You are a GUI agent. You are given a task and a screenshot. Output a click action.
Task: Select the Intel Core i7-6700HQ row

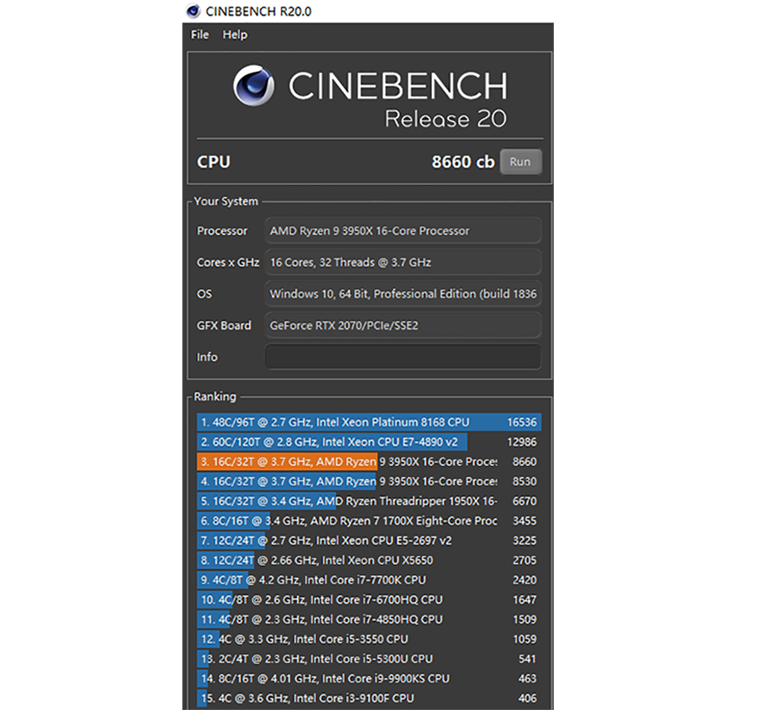(369, 599)
